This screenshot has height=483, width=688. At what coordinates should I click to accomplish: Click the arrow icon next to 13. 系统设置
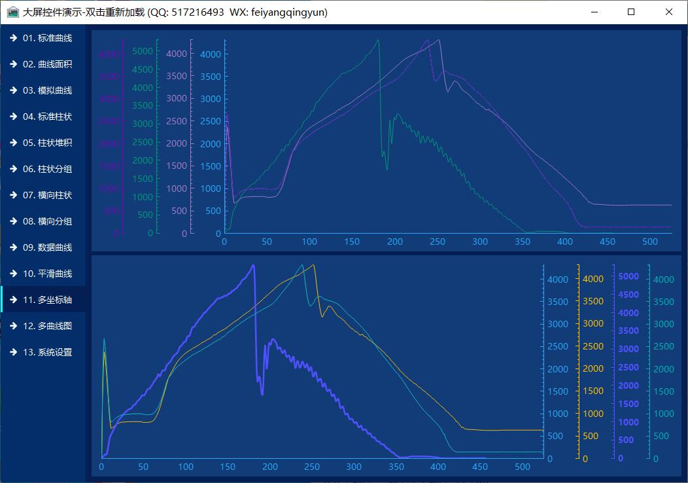13,352
